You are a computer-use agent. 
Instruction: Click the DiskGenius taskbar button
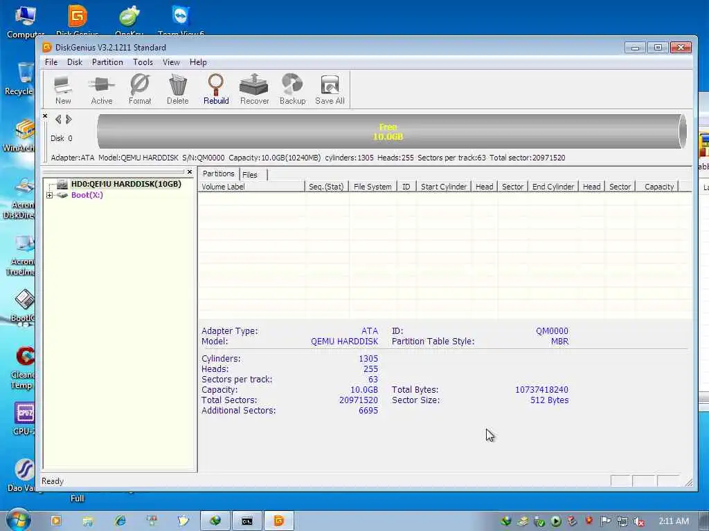(x=279, y=521)
